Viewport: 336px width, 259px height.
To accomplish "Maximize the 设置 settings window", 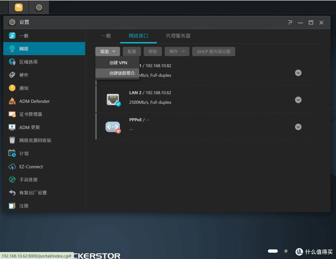I will [311, 22].
